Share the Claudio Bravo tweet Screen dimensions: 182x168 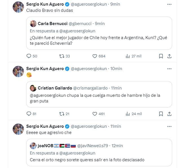(169, 56)
